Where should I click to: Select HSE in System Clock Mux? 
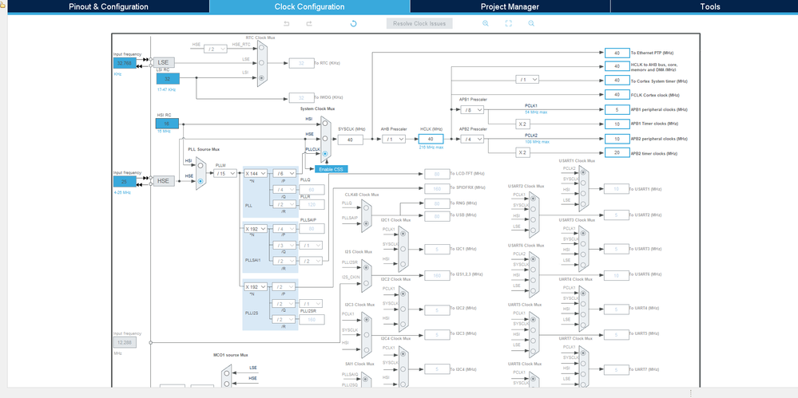pos(324,138)
